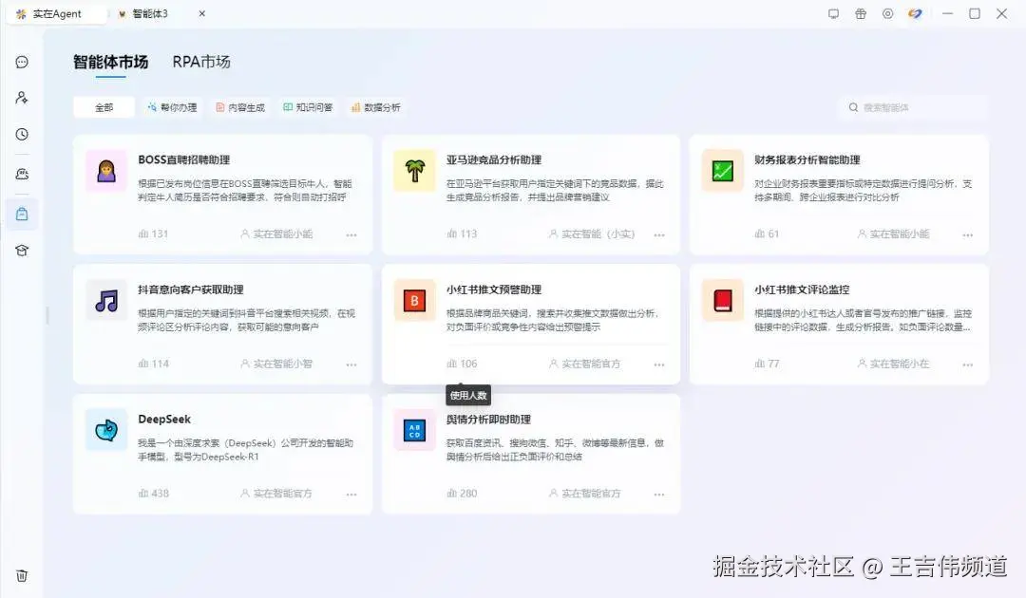
Task: Open more options on 亚马逊竞品分析助理 card
Action: pos(659,234)
